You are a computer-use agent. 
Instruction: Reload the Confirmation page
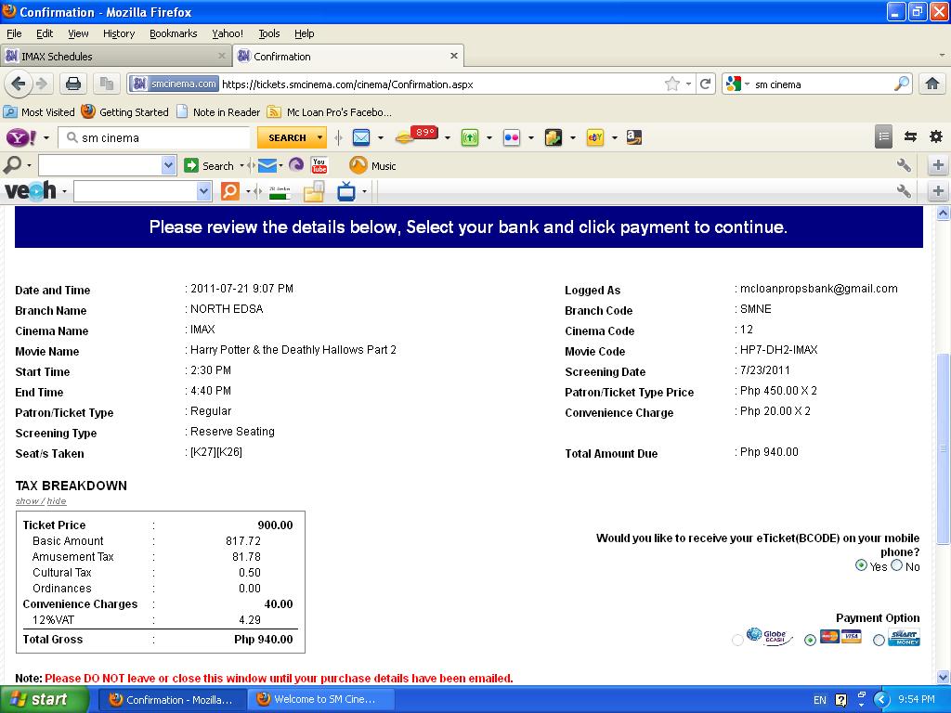click(706, 84)
